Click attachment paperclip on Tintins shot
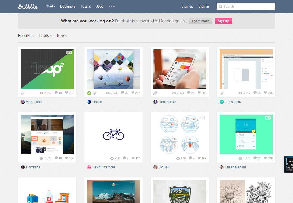 coord(95,93)
